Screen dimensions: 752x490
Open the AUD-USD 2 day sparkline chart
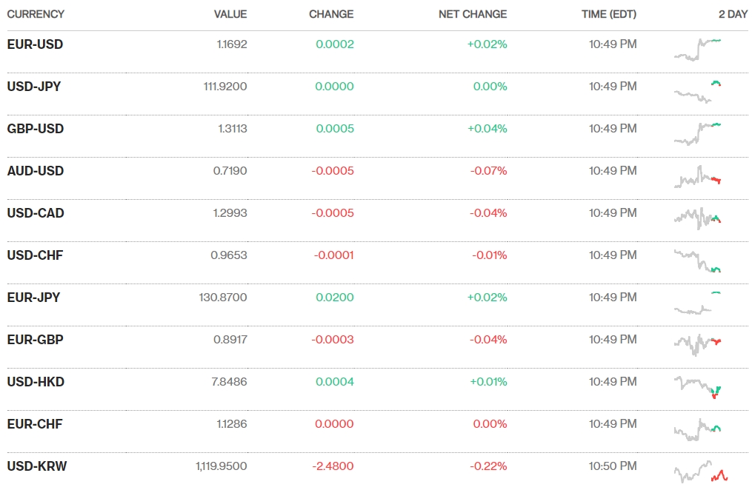tap(698, 177)
